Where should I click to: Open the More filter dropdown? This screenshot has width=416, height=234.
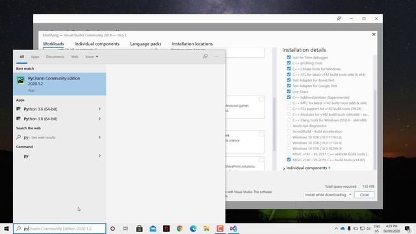(92, 57)
